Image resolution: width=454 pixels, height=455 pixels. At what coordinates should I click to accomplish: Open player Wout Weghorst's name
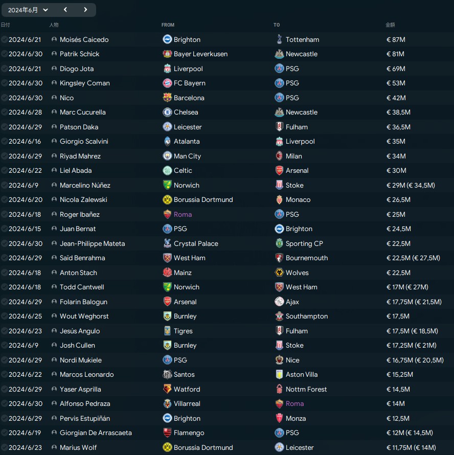click(84, 316)
